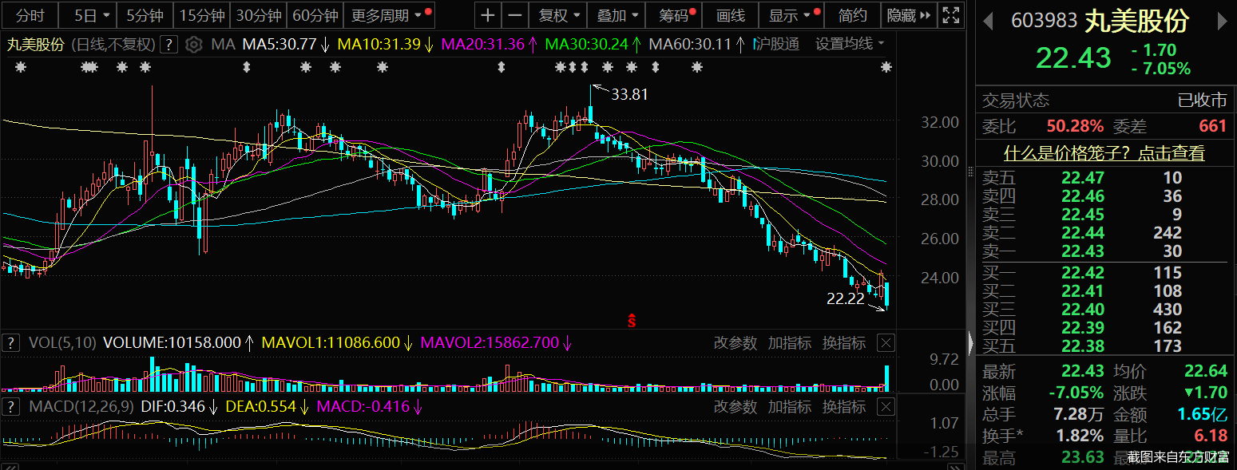Click the 买三 price 22.40
The image size is (1237, 470).
point(1083,310)
